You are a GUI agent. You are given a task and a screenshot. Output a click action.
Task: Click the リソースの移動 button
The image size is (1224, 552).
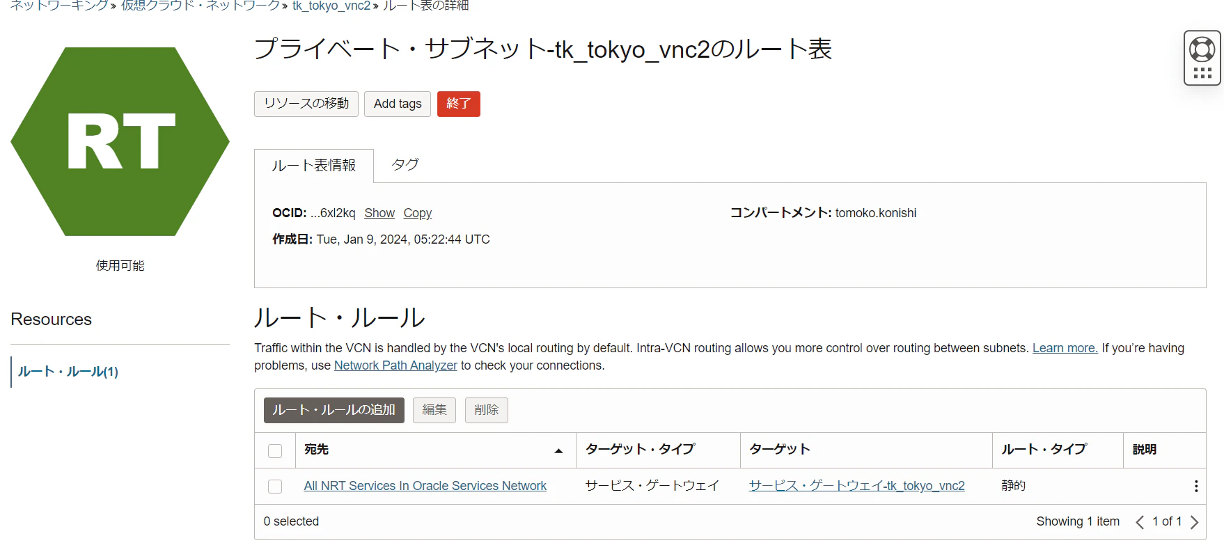[x=306, y=104]
